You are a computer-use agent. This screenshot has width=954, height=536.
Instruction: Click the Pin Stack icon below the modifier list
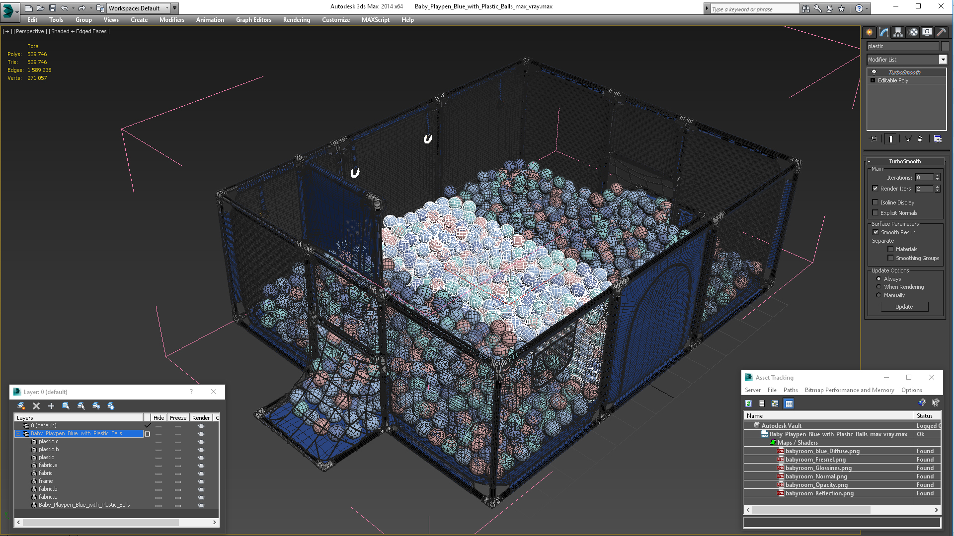point(874,139)
